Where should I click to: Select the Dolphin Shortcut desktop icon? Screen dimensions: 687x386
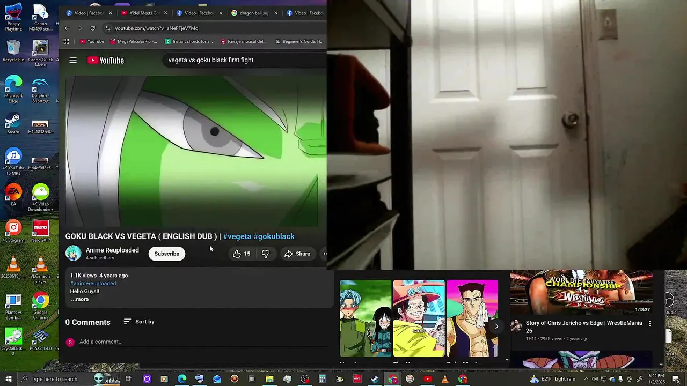[40, 90]
